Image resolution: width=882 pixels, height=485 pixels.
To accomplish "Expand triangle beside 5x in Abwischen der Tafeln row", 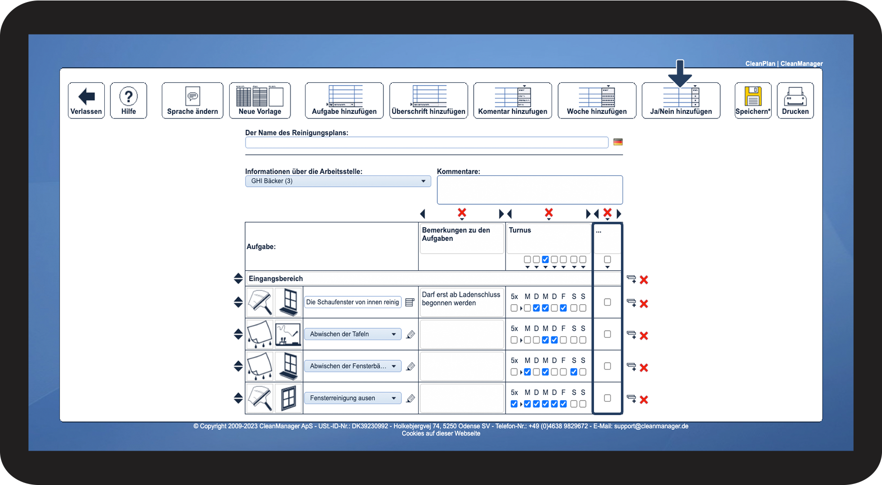I will click(x=521, y=341).
